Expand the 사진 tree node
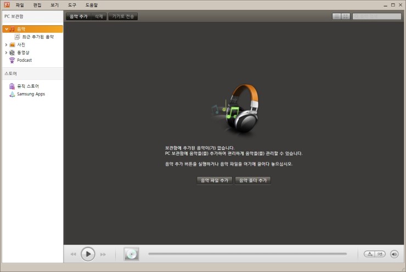The width and height of the screenshot is (406, 272). tap(6, 45)
